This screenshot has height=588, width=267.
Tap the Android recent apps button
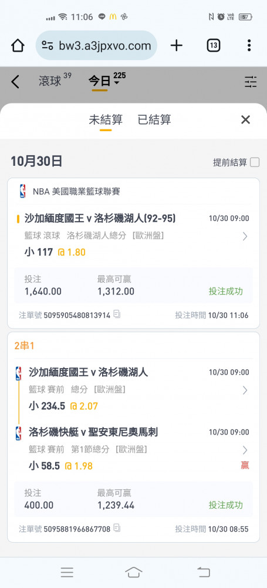67,572
